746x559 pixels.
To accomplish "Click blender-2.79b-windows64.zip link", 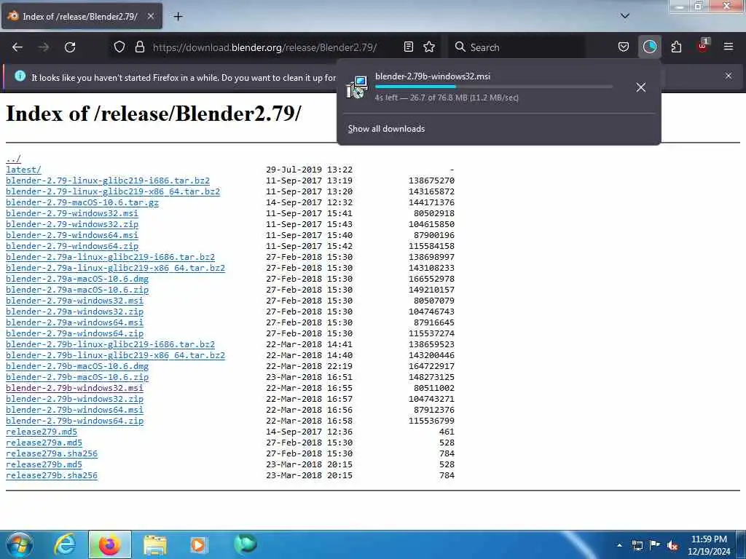I will point(75,421).
